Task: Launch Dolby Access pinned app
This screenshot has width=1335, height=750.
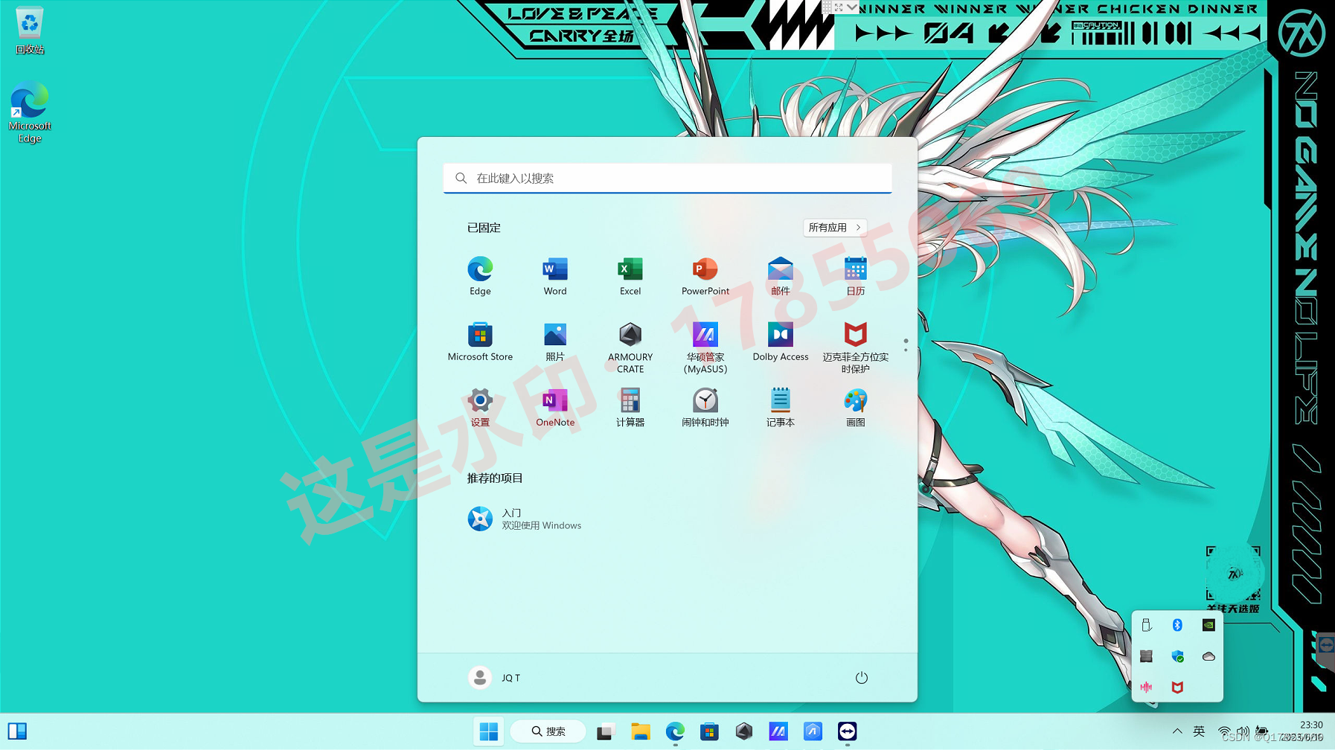Action: 781,342
